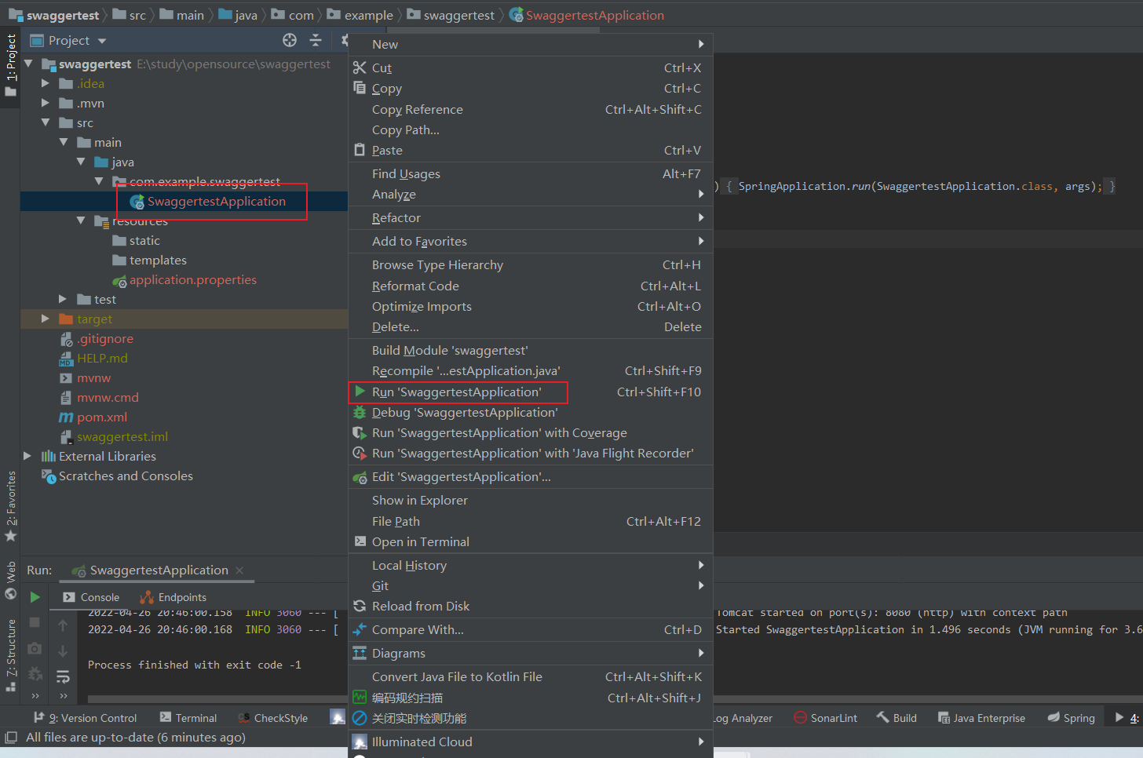Click the Stop square icon in Run panel

[35, 622]
